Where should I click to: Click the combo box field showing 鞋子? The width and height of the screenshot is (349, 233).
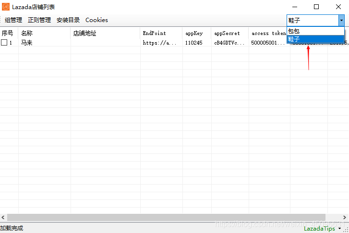click(313, 21)
